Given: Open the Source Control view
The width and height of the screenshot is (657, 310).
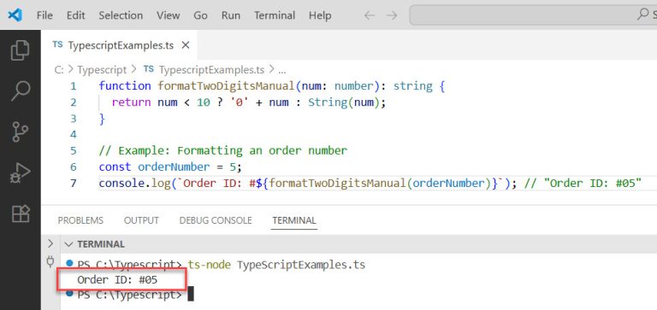Looking at the screenshot, I should click(x=21, y=132).
